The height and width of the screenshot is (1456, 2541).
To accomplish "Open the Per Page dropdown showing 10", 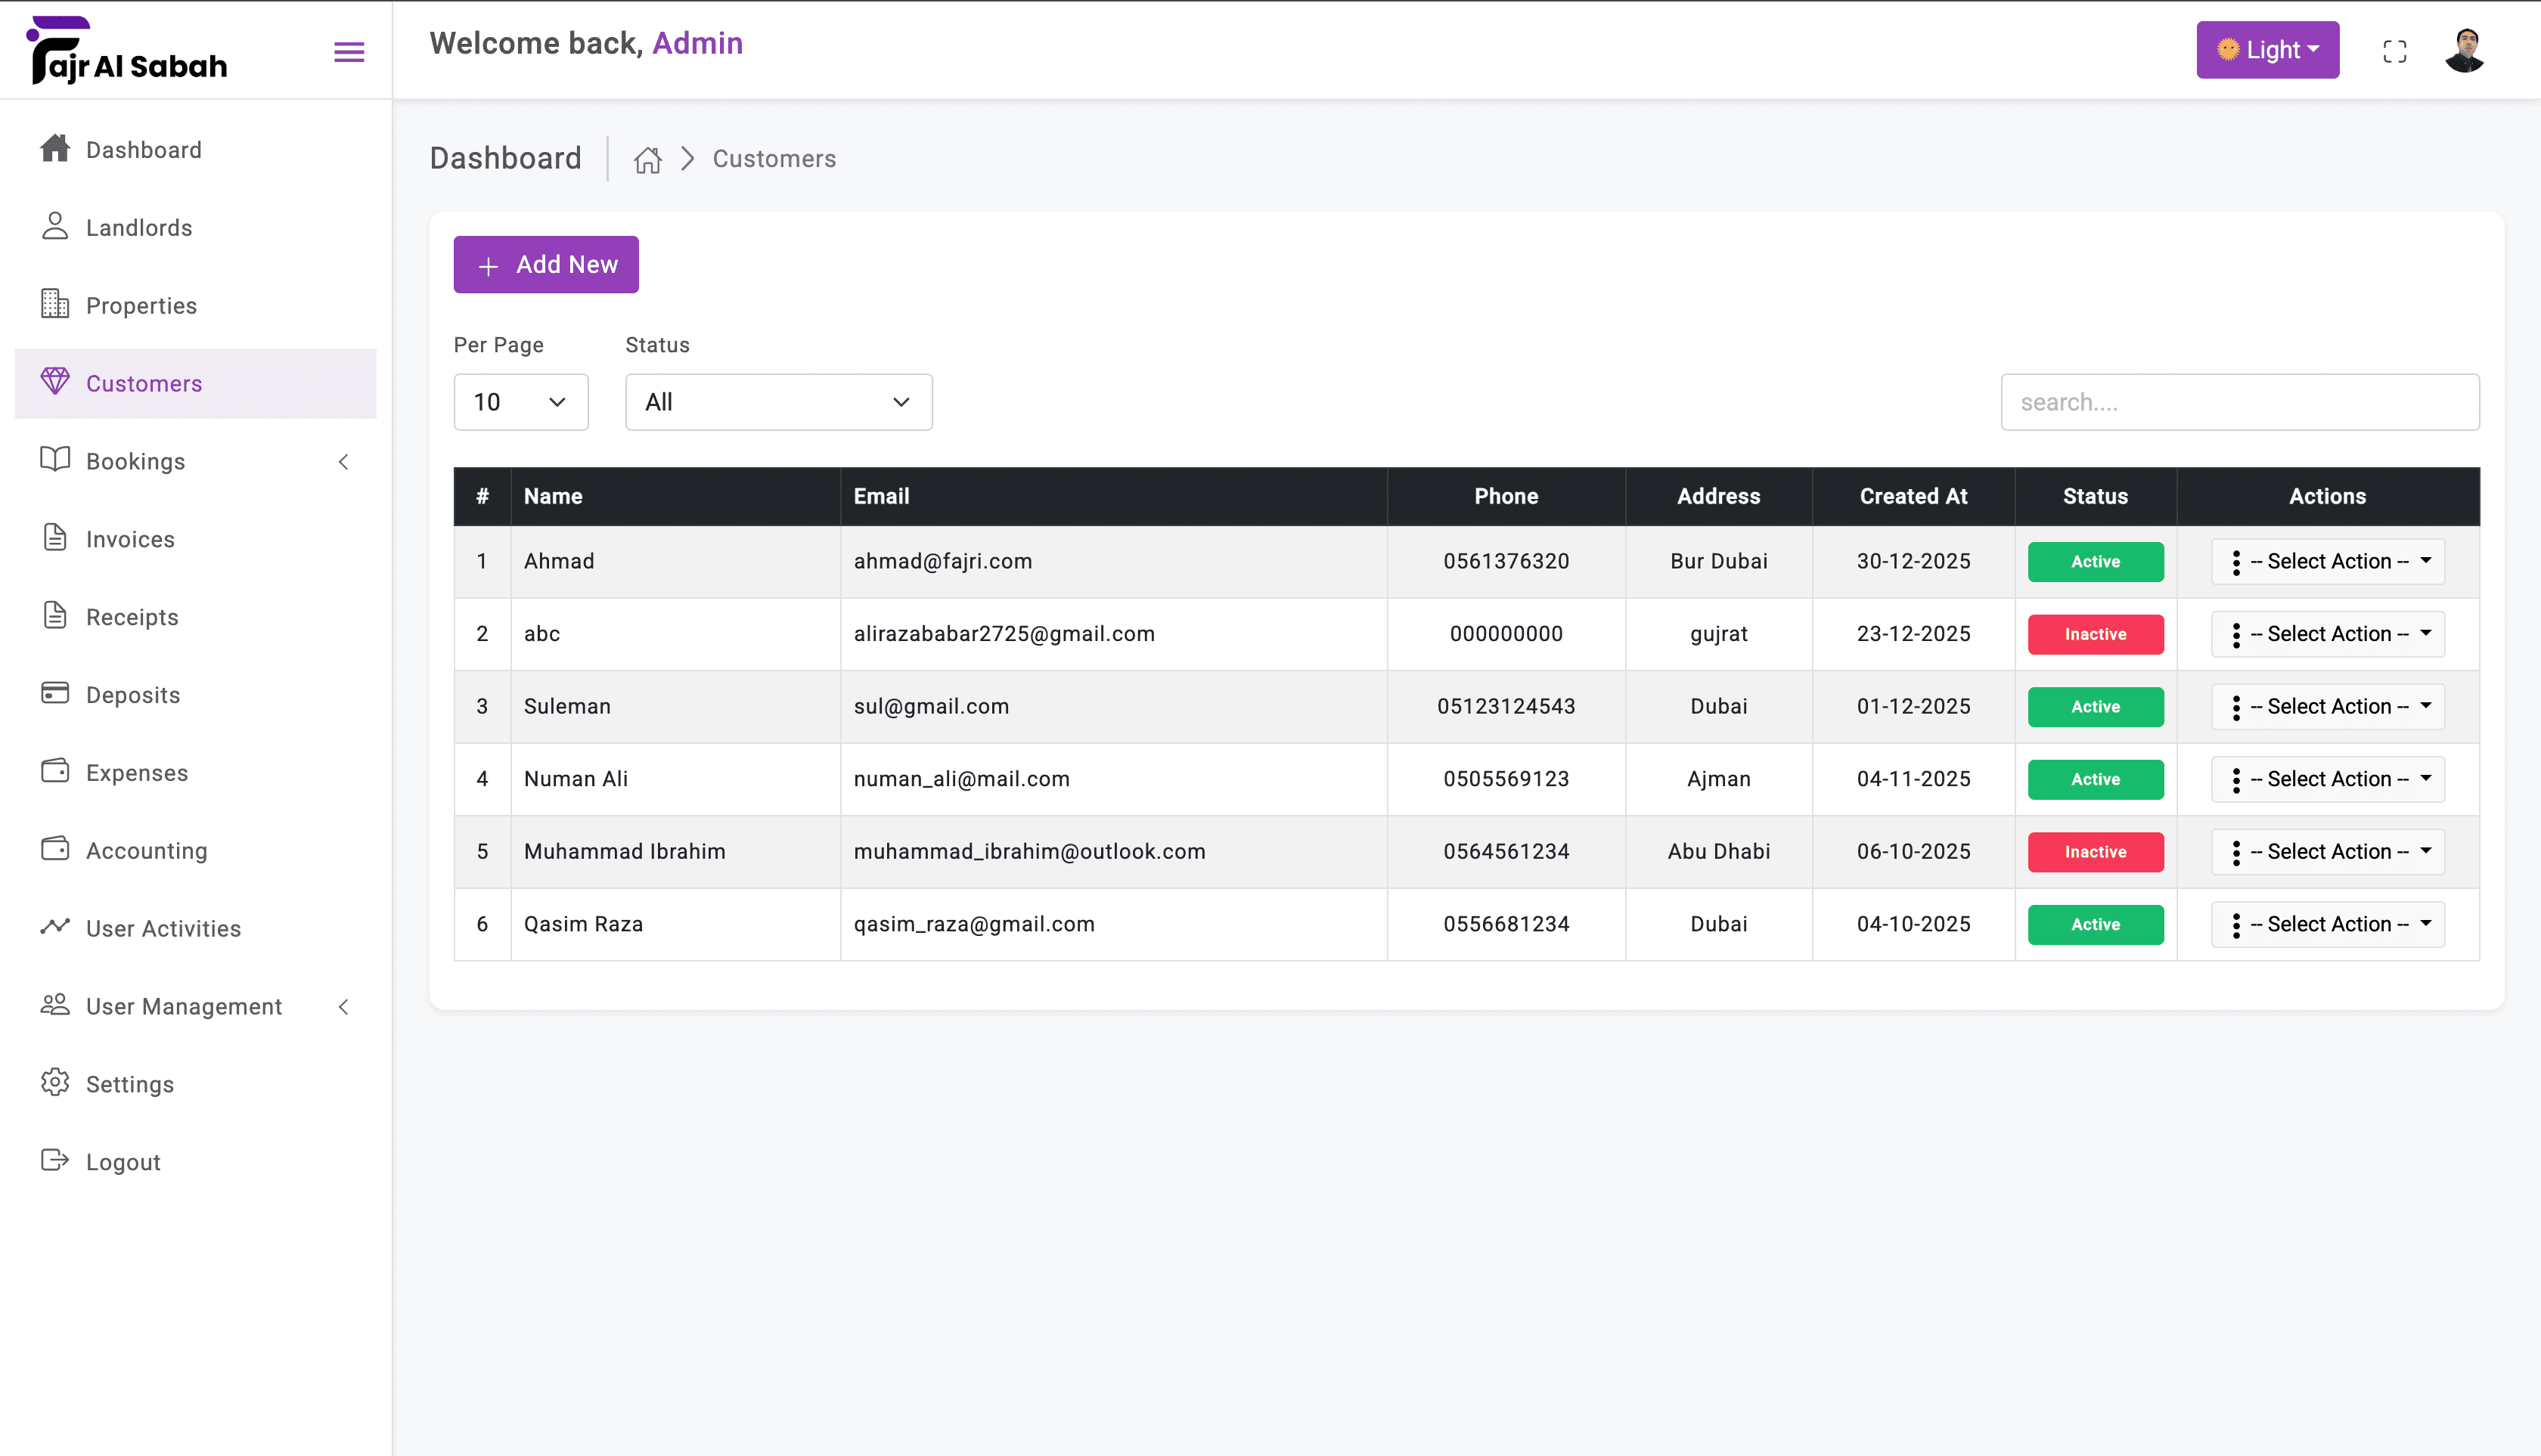I will 520,402.
